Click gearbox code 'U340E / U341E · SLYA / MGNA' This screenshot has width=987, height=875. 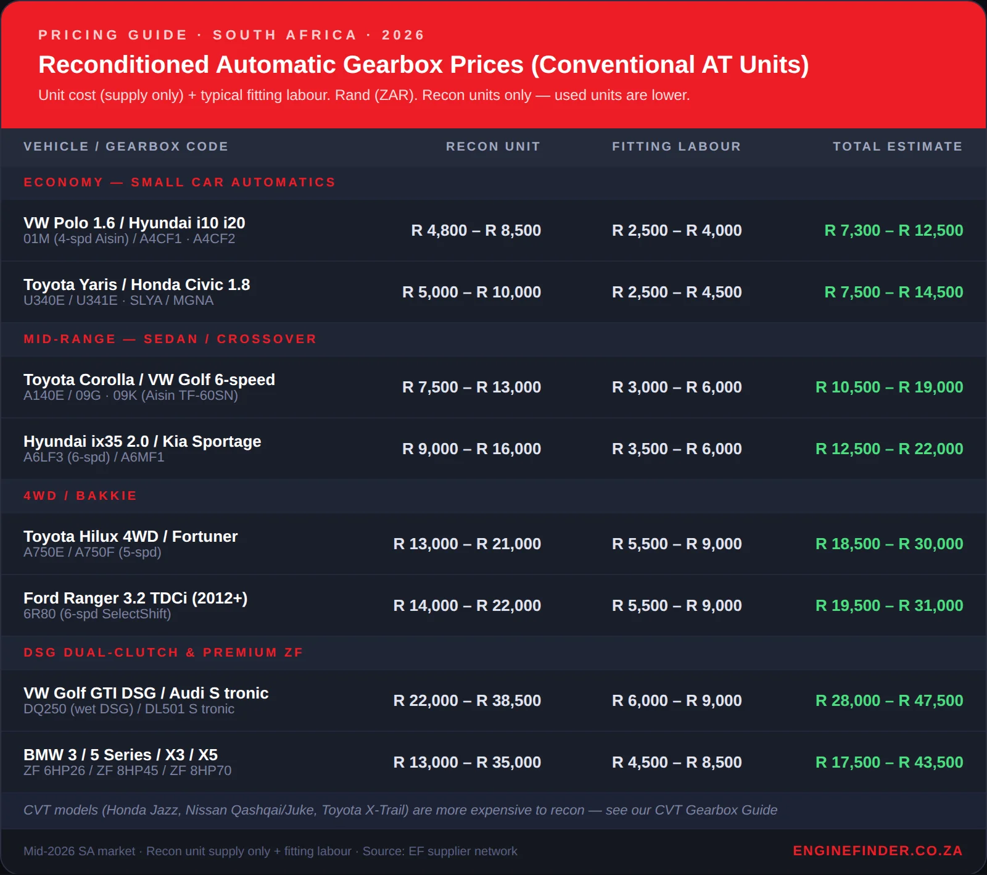click(x=118, y=301)
